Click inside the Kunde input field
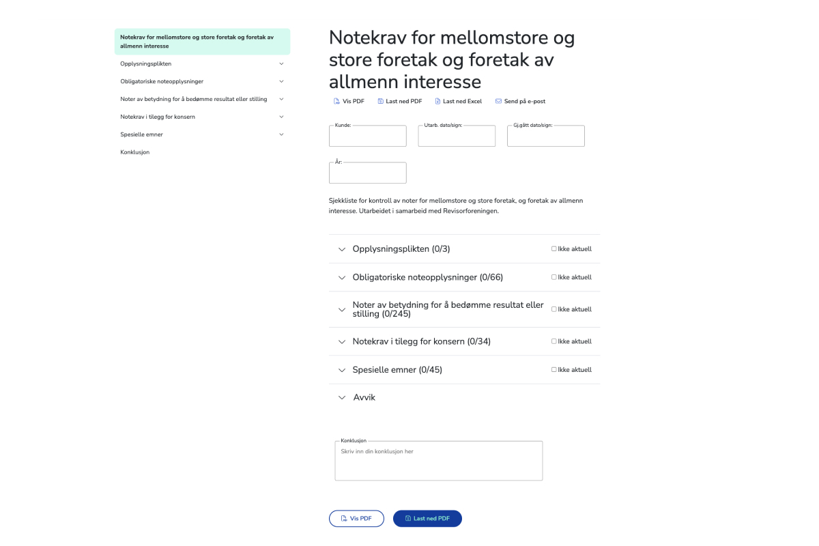819x546 pixels. click(x=367, y=135)
